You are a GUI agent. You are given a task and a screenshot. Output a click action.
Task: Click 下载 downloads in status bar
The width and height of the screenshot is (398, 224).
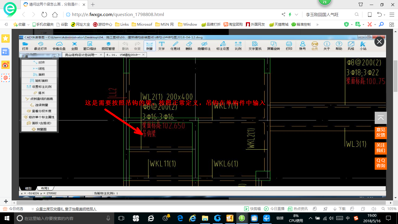(339, 209)
